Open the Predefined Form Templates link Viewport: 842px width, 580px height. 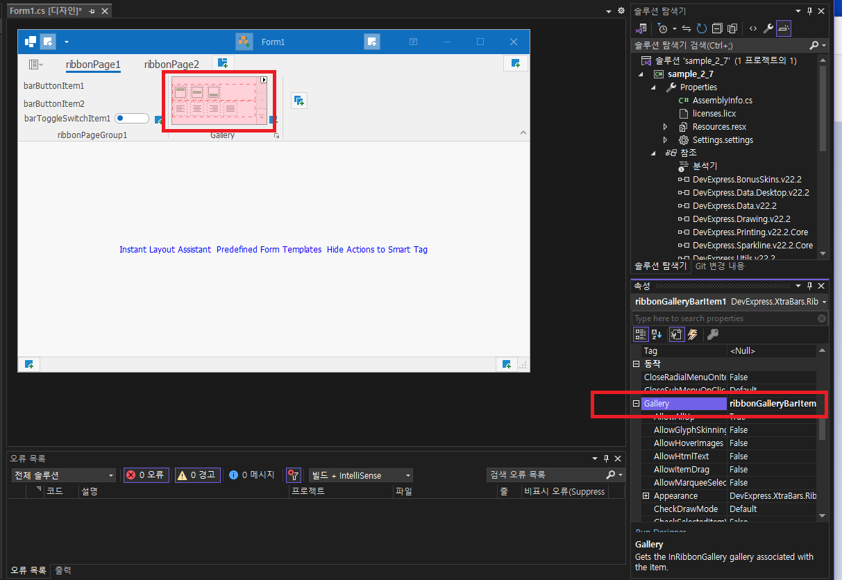pyautogui.click(x=269, y=249)
